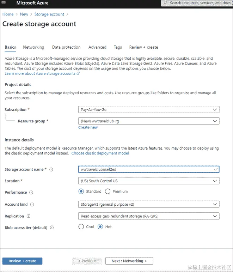Go to the Tags tab
The width and height of the screenshot is (233, 272).
pyautogui.click(x=118, y=47)
